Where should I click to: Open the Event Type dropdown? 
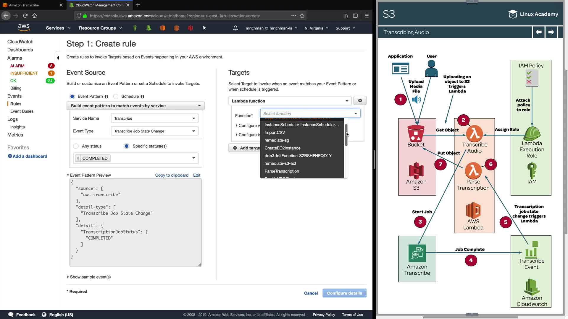point(154,131)
